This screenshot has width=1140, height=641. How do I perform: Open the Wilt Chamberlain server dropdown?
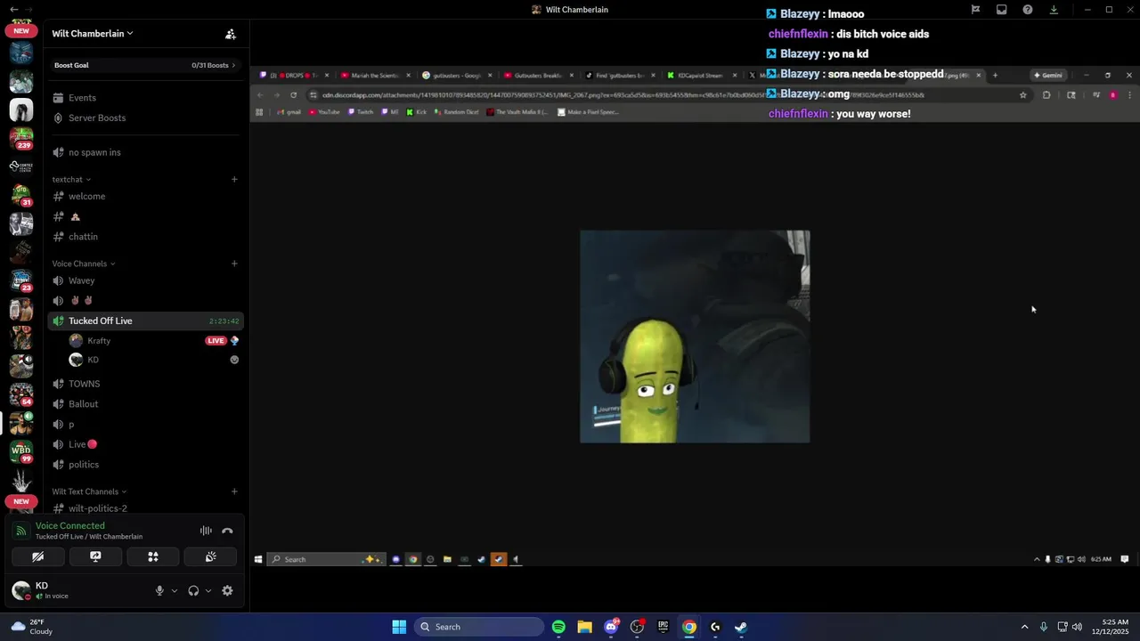tap(93, 33)
